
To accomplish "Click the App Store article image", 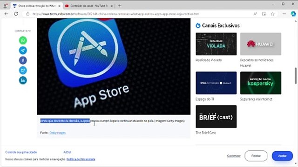I will point(114,66).
